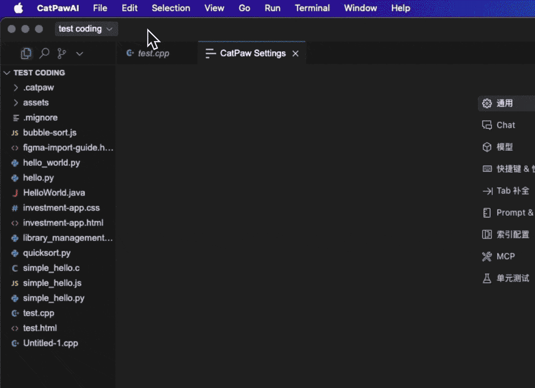Open the test coding project dropdown

(86, 29)
